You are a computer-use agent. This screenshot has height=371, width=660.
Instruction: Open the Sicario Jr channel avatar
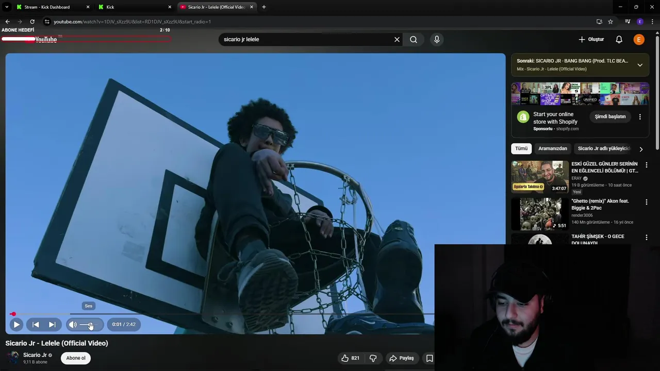(12, 358)
